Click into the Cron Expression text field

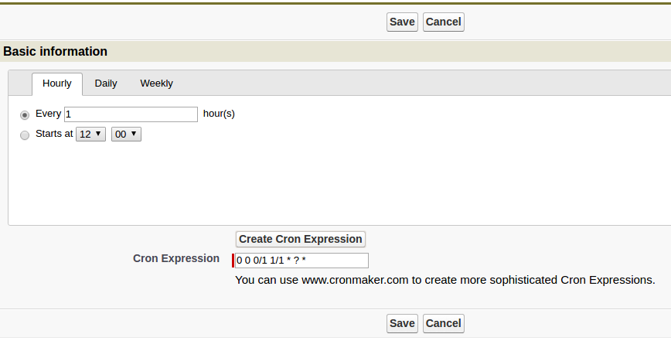point(301,261)
